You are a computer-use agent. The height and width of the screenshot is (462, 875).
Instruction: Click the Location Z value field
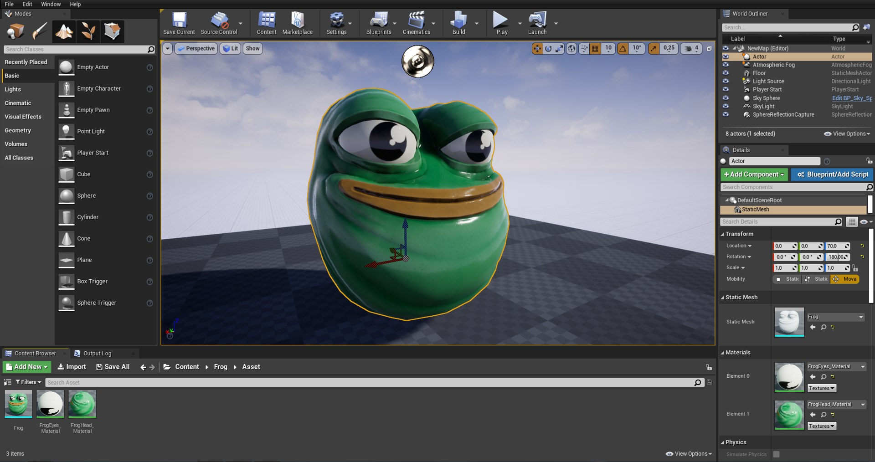point(838,246)
